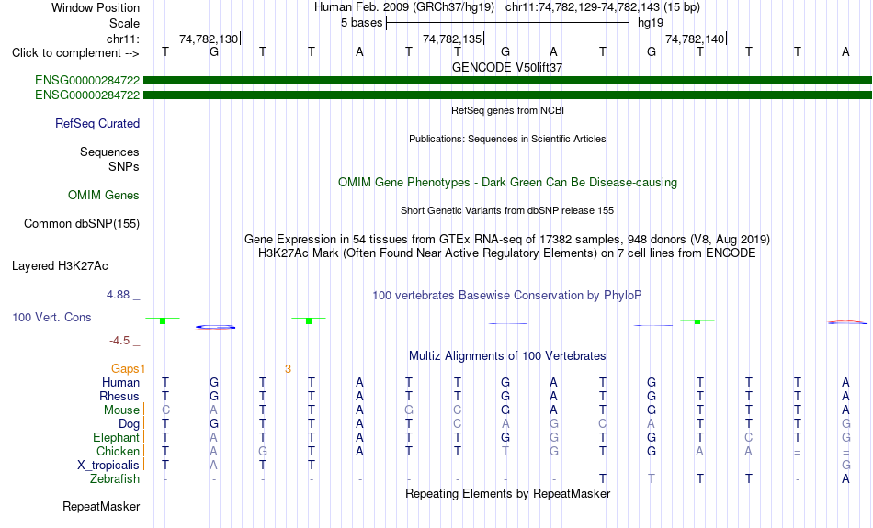The height and width of the screenshot is (528, 873).
Task: Click 'Short Genetic Variants from dbSNP release 155'
Action: 507,210
